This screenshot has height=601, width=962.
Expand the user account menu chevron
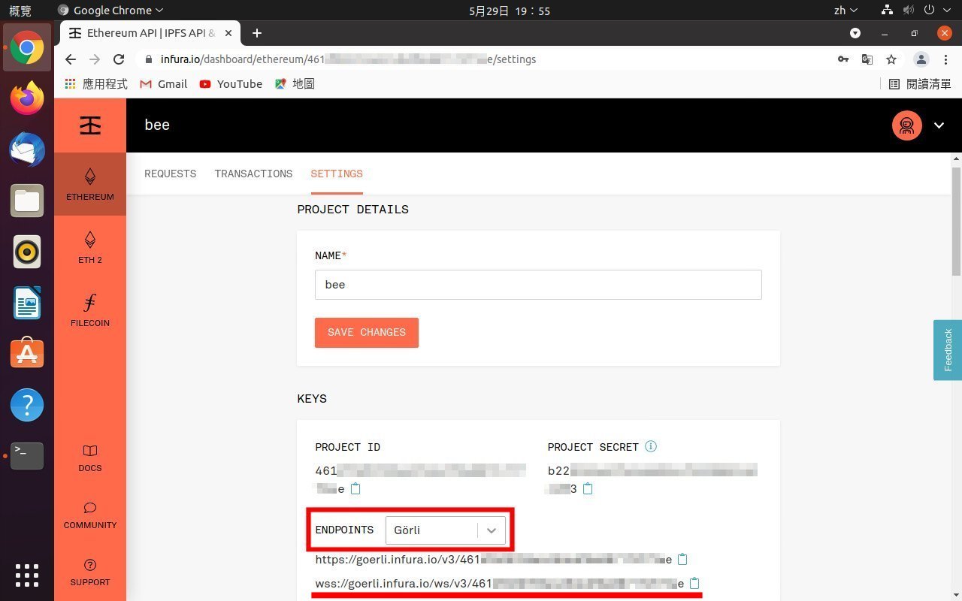point(939,125)
